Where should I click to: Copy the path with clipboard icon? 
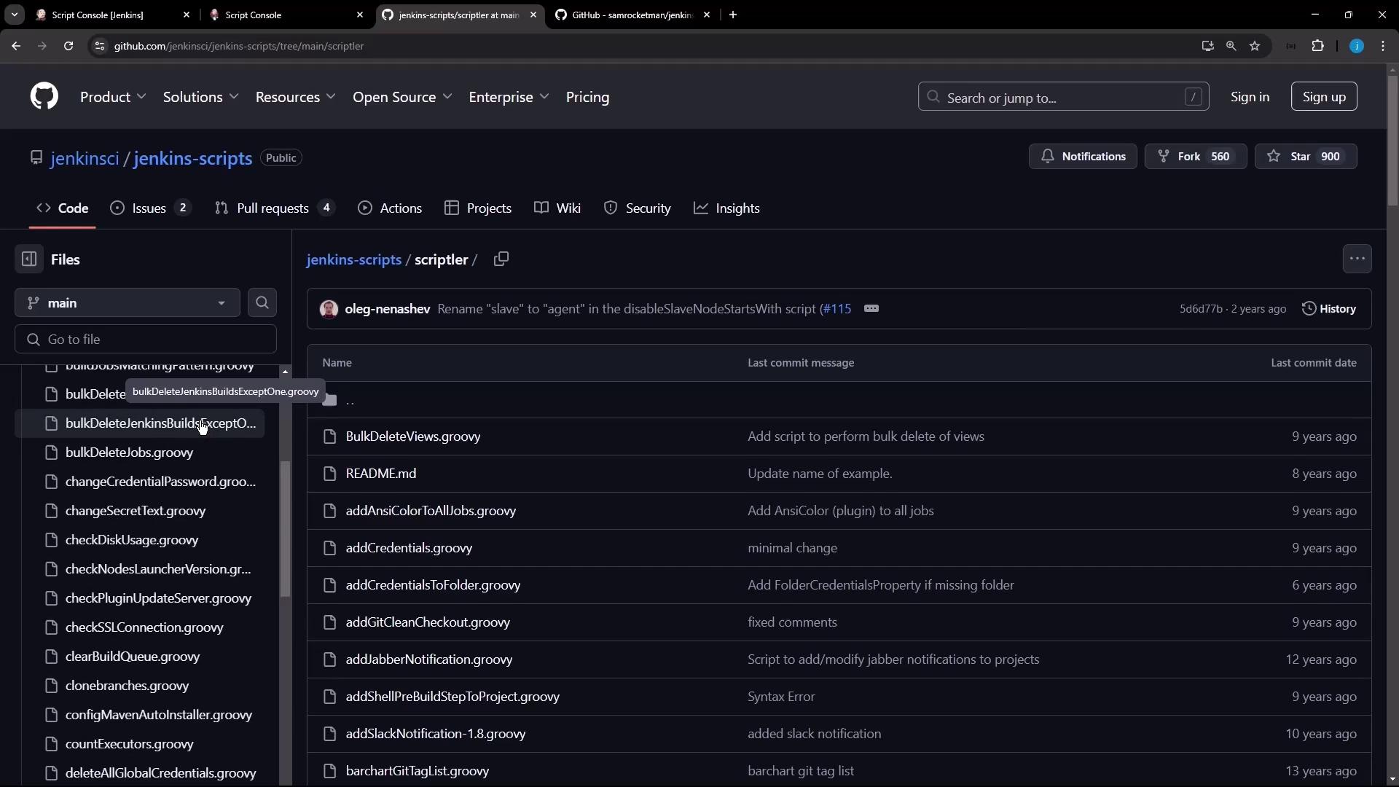(x=501, y=259)
